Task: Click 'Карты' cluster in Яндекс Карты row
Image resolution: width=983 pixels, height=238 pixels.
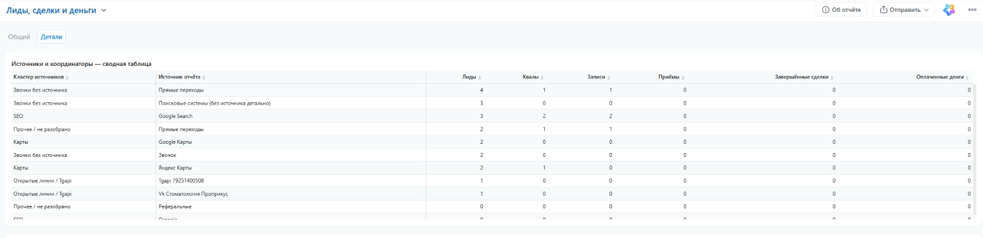Action: point(21,168)
